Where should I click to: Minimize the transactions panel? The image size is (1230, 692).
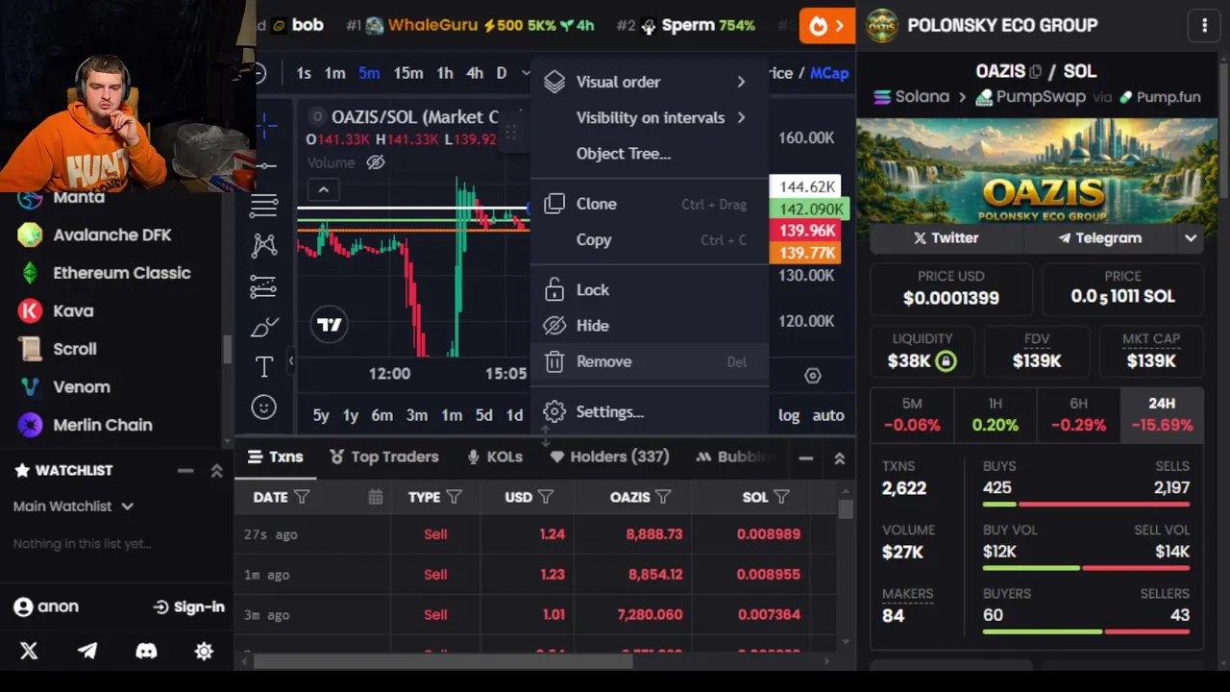click(806, 458)
